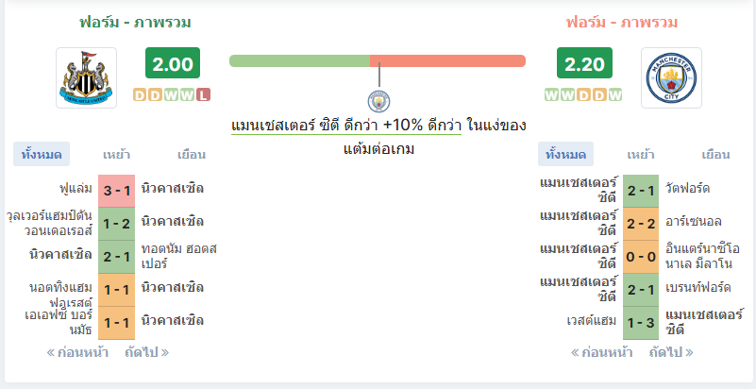Select Newcastle's ทั้งหมด form tab

tap(42, 154)
